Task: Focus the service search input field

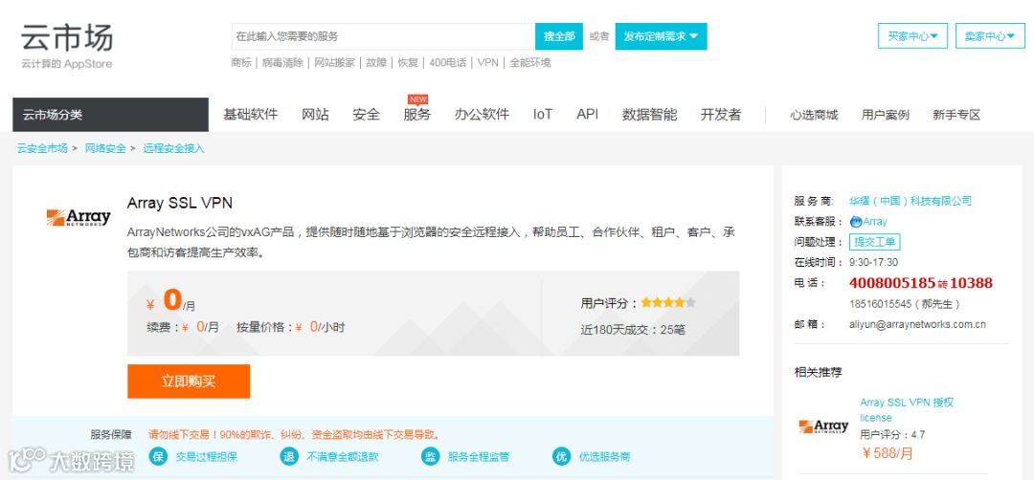Action: 383,37
